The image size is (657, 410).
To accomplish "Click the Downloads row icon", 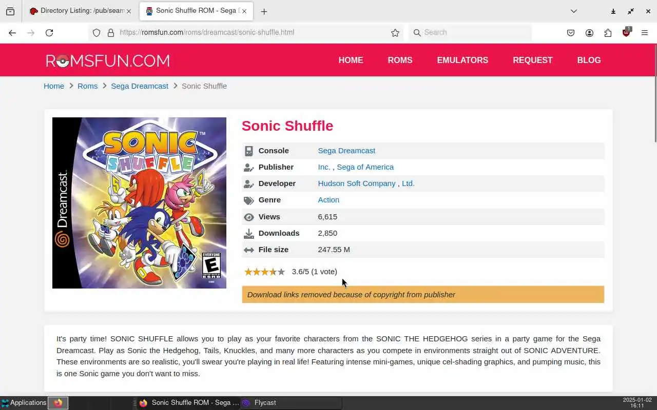I will click(249, 234).
